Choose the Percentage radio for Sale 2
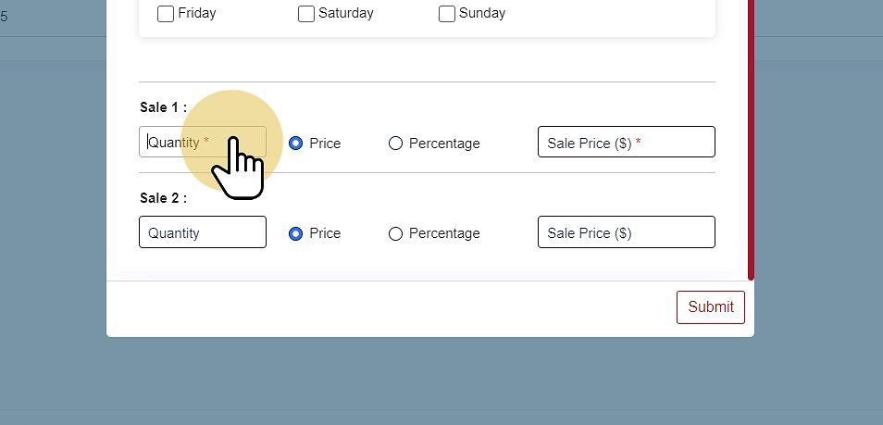 point(396,233)
